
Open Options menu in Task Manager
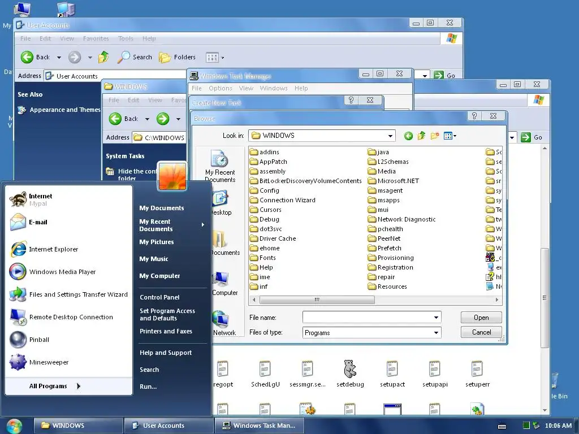[x=221, y=88]
